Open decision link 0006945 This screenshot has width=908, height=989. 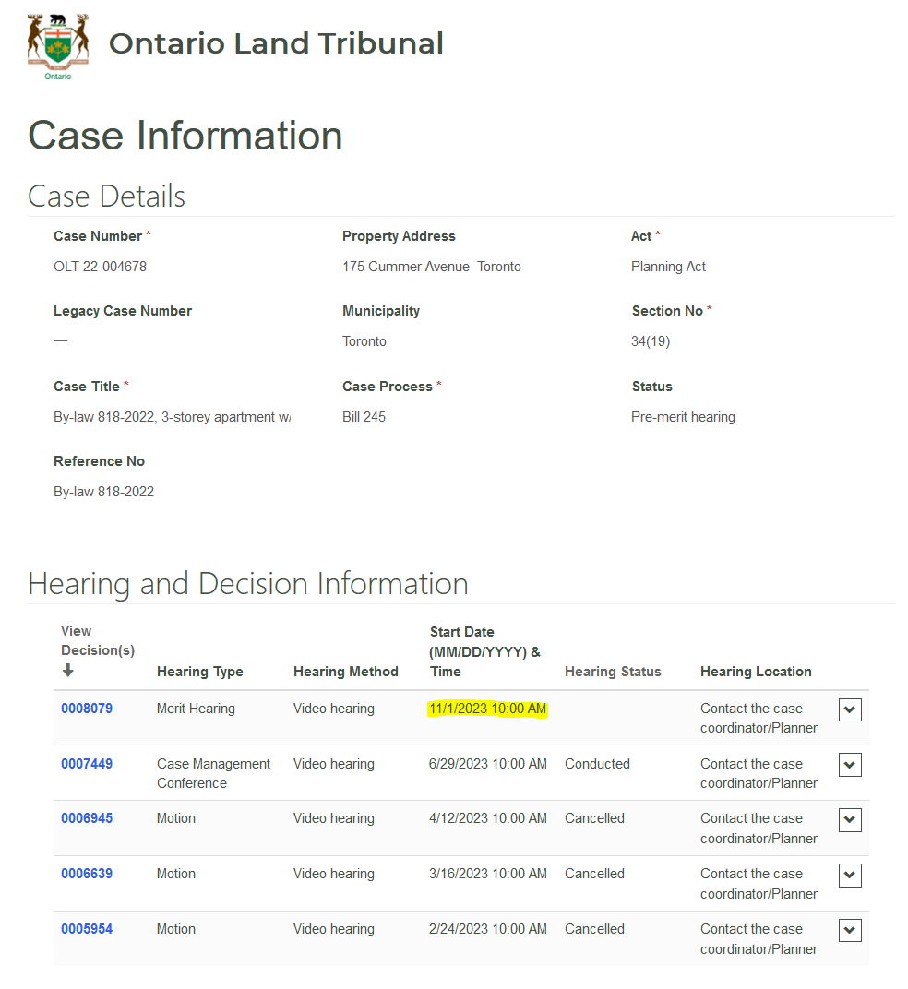coord(87,818)
